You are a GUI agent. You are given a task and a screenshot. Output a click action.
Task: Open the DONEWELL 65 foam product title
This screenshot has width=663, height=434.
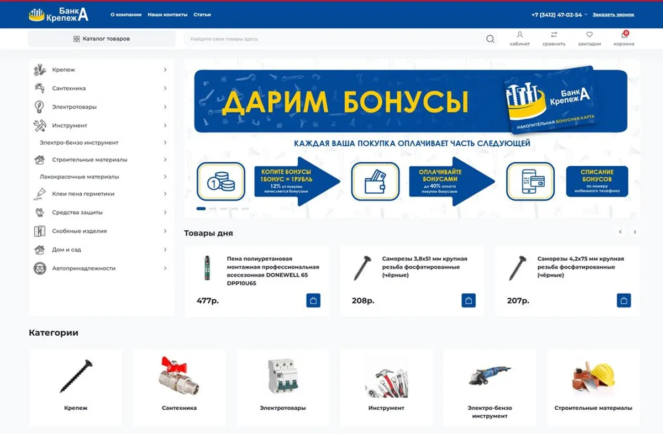click(x=273, y=271)
